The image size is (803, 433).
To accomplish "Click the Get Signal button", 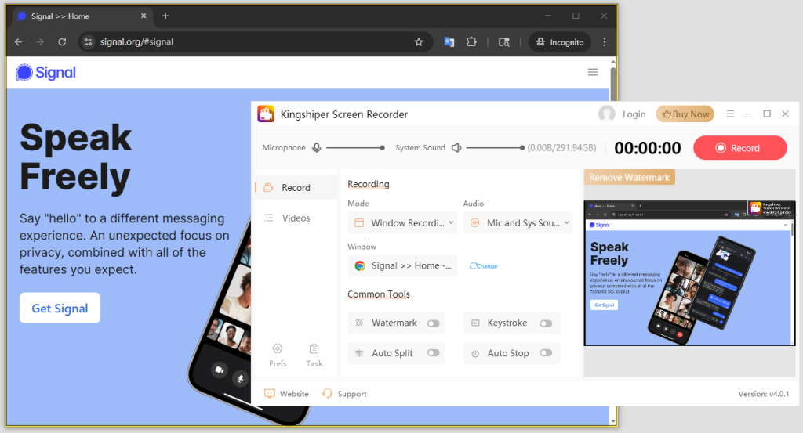I will click(x=60, y=309).
